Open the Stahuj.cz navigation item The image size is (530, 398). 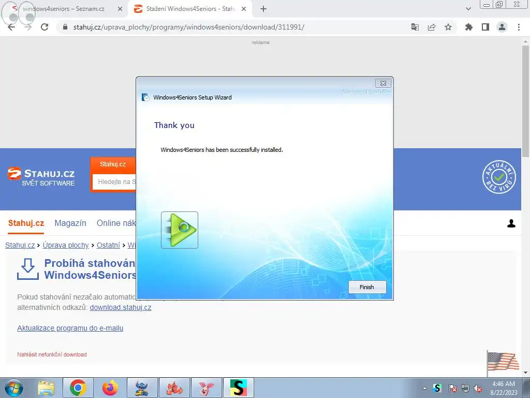(26, 223)
